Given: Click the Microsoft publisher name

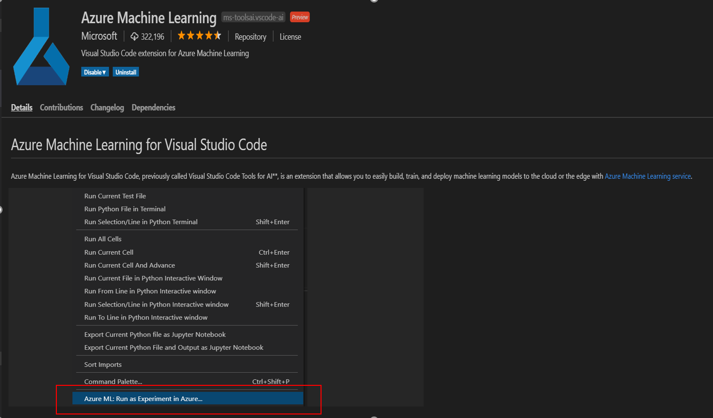Looking at the screenshot, I should point(99,36).
